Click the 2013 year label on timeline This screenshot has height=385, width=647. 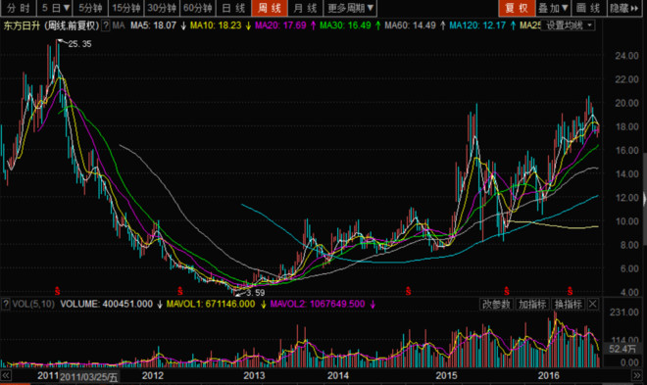click(254, 375)
